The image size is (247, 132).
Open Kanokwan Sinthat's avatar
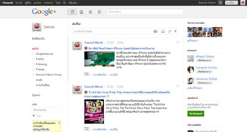pyautogui.click(x=191, y=81)
